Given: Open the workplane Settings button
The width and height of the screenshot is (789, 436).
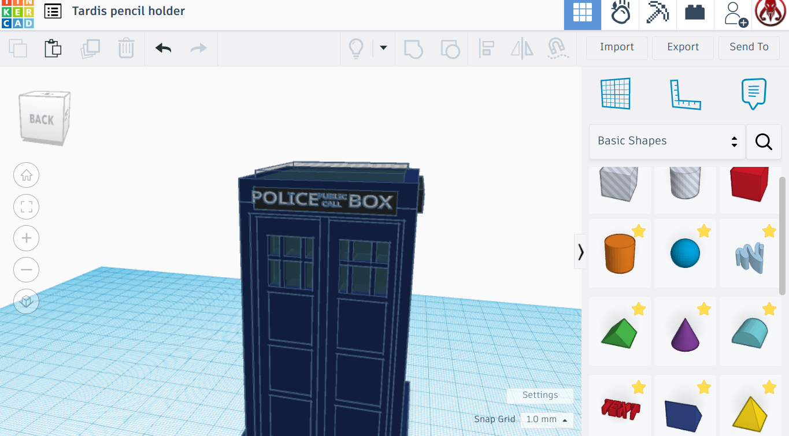Looking at the screenshot, I should 540,395.
